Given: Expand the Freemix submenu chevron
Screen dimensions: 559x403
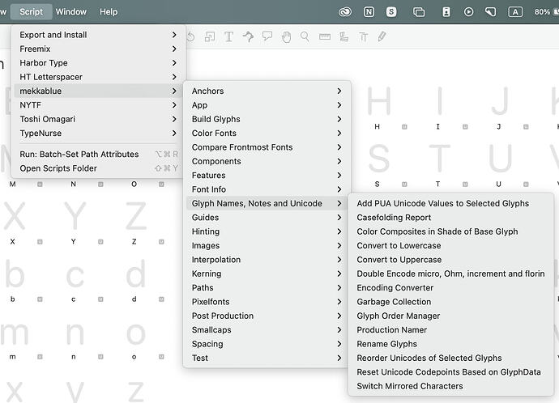Looking at the screenshot, I should click(174, 49).
